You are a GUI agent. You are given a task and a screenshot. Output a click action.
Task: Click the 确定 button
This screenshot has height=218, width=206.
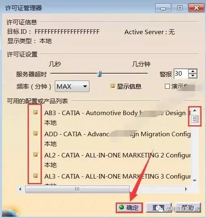pos(129,208)
